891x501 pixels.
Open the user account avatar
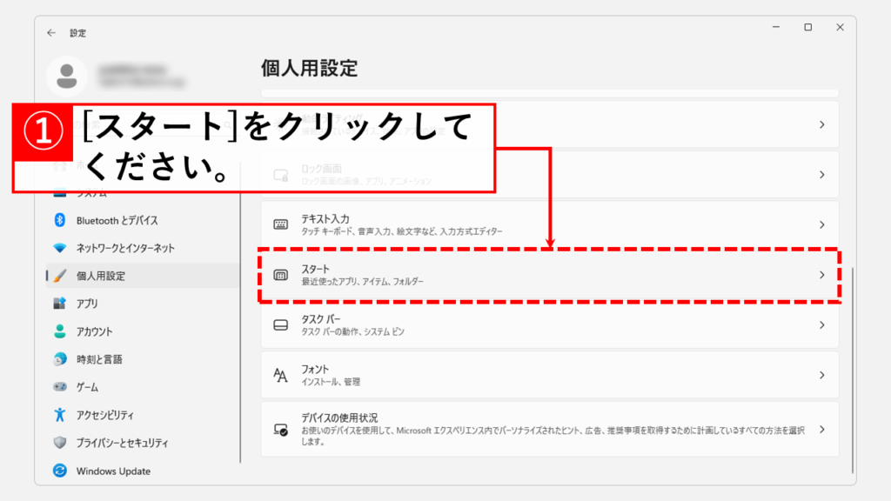(x=66, y=77)
